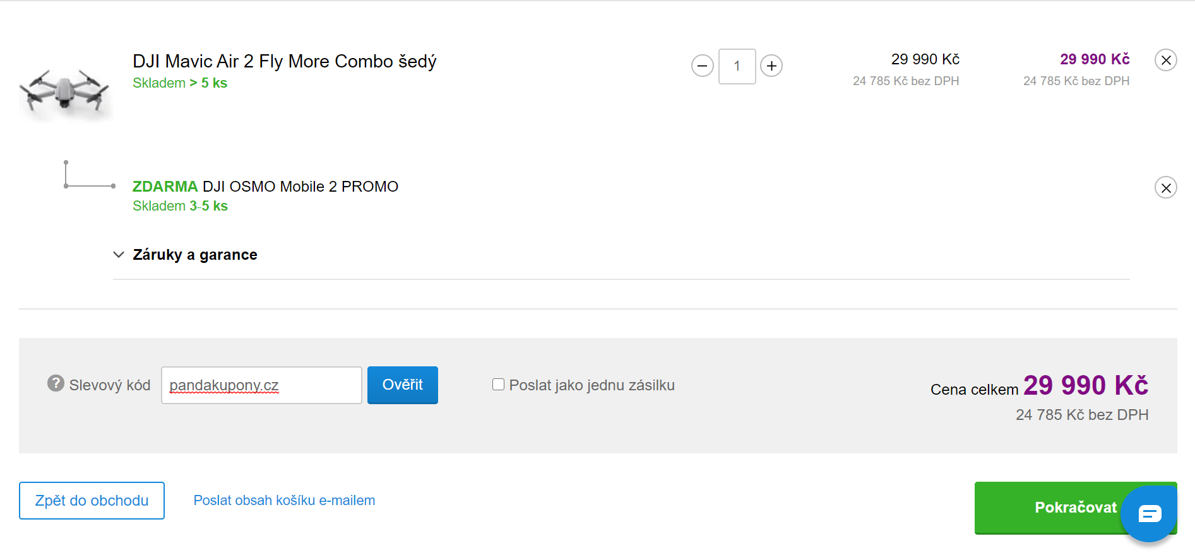Open DJI Mavic Air 2 Fly More Combo product title
The image size is (1195, 558).
click(284, 61)
